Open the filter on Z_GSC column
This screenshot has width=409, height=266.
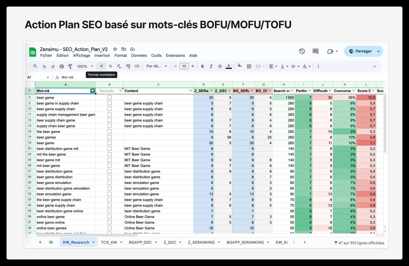(229, 91)
